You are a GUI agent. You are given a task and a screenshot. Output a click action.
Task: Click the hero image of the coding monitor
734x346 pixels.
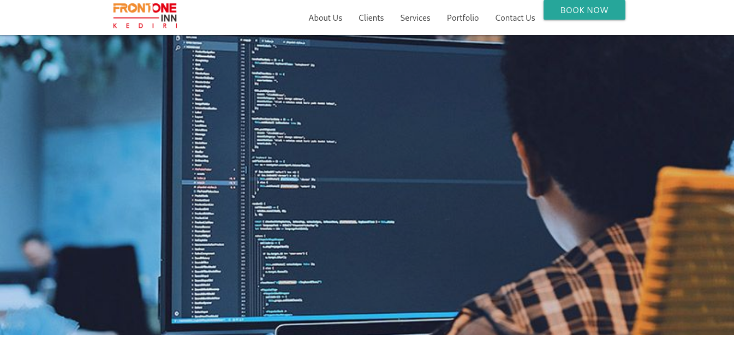367,185
